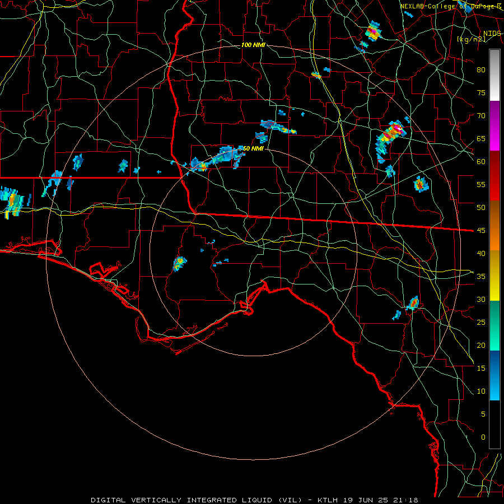Pick the white-gray top segment of the color bar
504x504 pixels.
point(494,76)
